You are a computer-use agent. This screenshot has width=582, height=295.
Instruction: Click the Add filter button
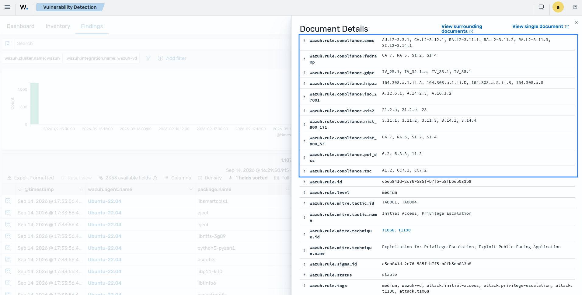172,58
